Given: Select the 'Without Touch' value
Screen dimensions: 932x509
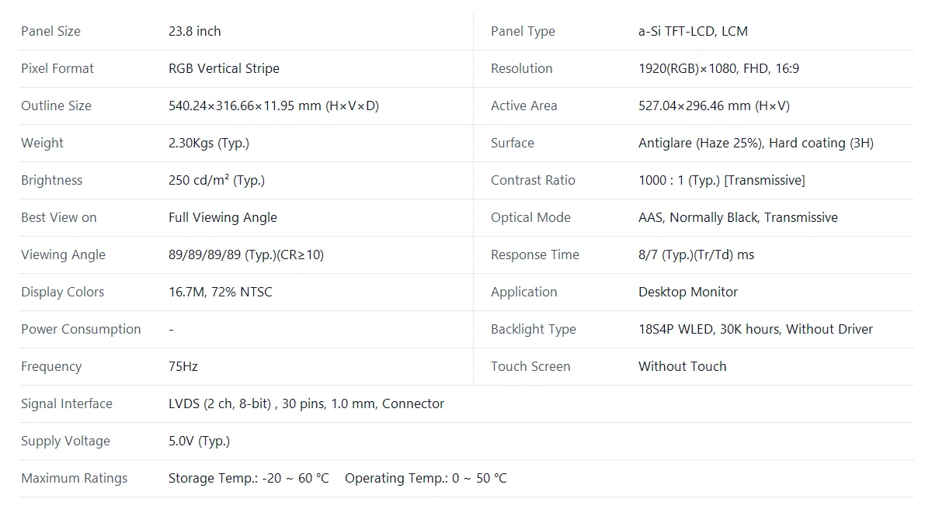Looking at the screenshot, I should pos(683,366).
